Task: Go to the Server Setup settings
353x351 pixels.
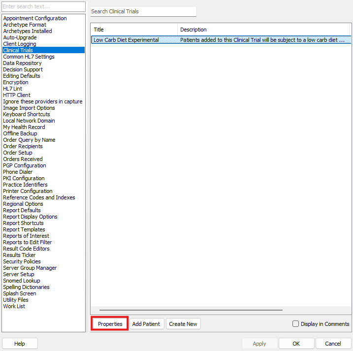Action: (x=19, y=274)
